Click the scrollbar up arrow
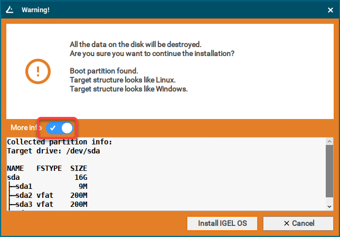This screenshot has height=237, width=340. pos(329,141)
